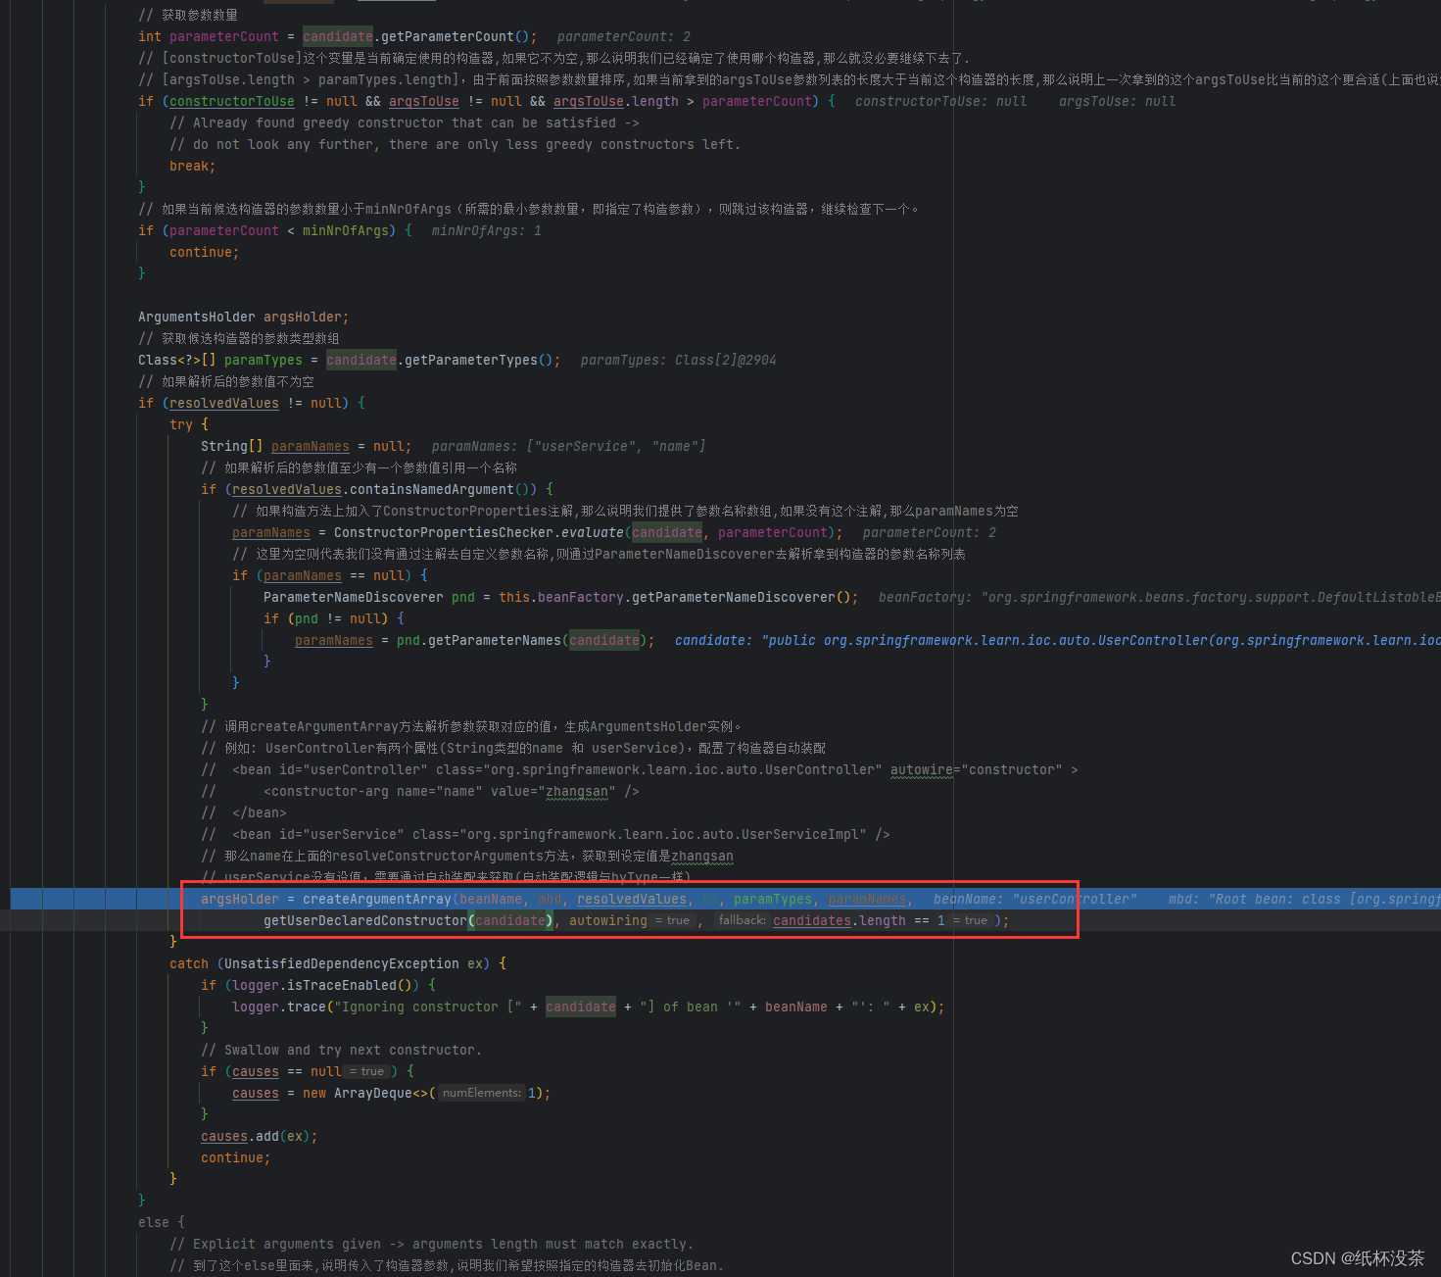Click 'createArgumentArray' in the highlighted execution line
The width and height of the screenshot is (1441, 1277).
coord(376,899)
